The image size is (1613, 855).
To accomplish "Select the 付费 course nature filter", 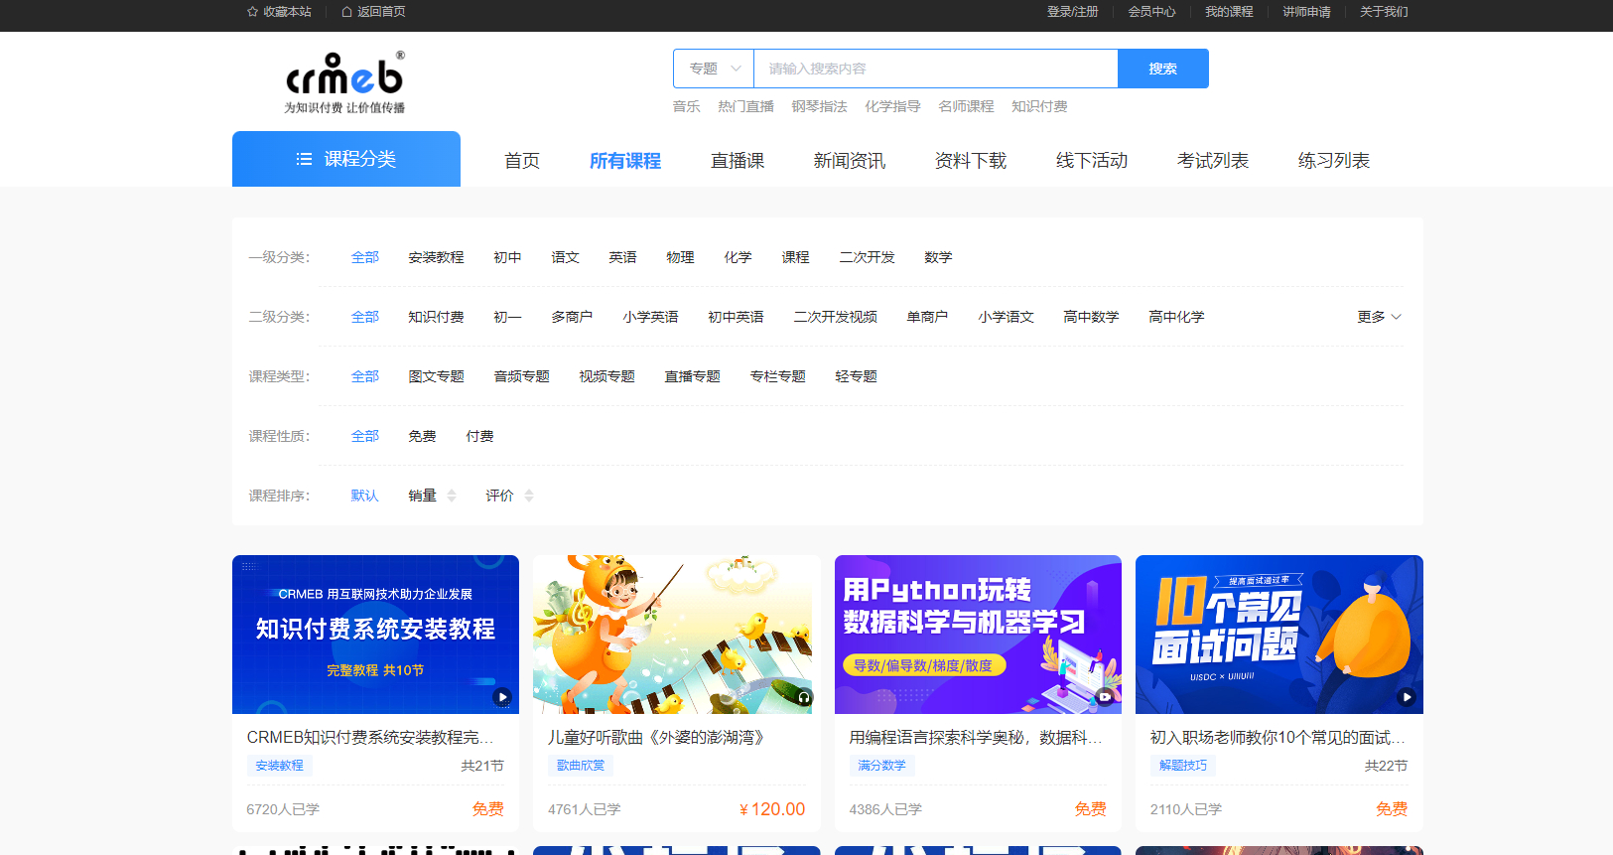I will (479, 436).
